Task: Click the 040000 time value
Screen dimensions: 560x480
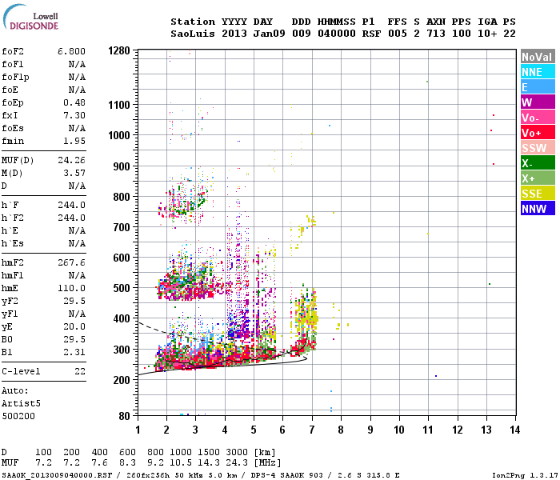Action: (337, 34)
